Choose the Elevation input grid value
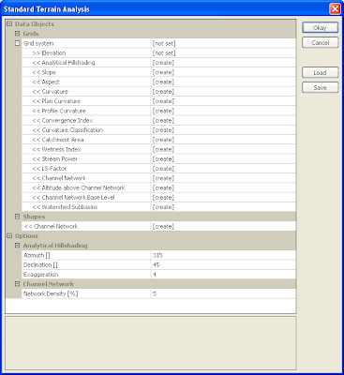 (x=223, y=53)
